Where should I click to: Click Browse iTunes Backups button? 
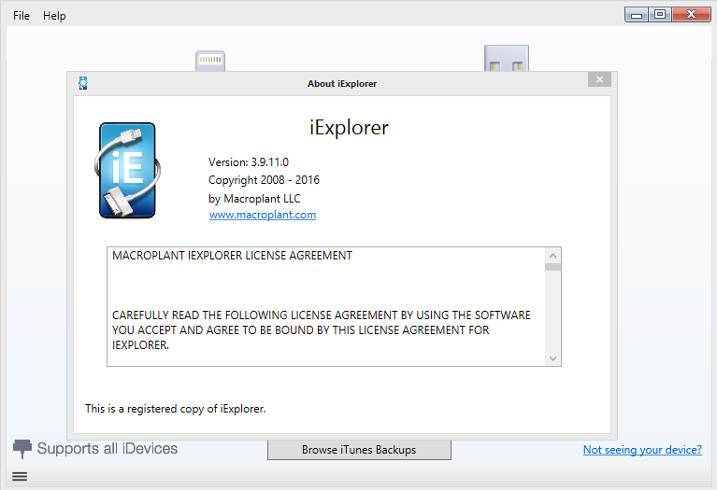tap(359, 450)
